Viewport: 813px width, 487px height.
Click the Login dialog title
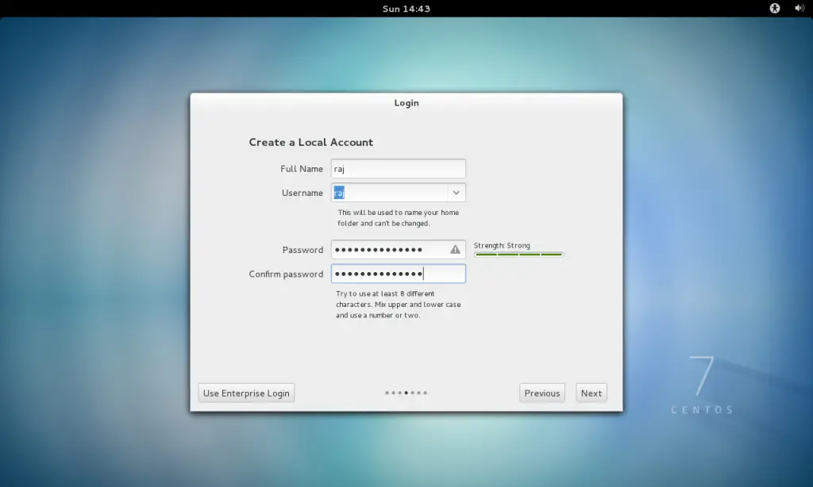click(406, 102)
